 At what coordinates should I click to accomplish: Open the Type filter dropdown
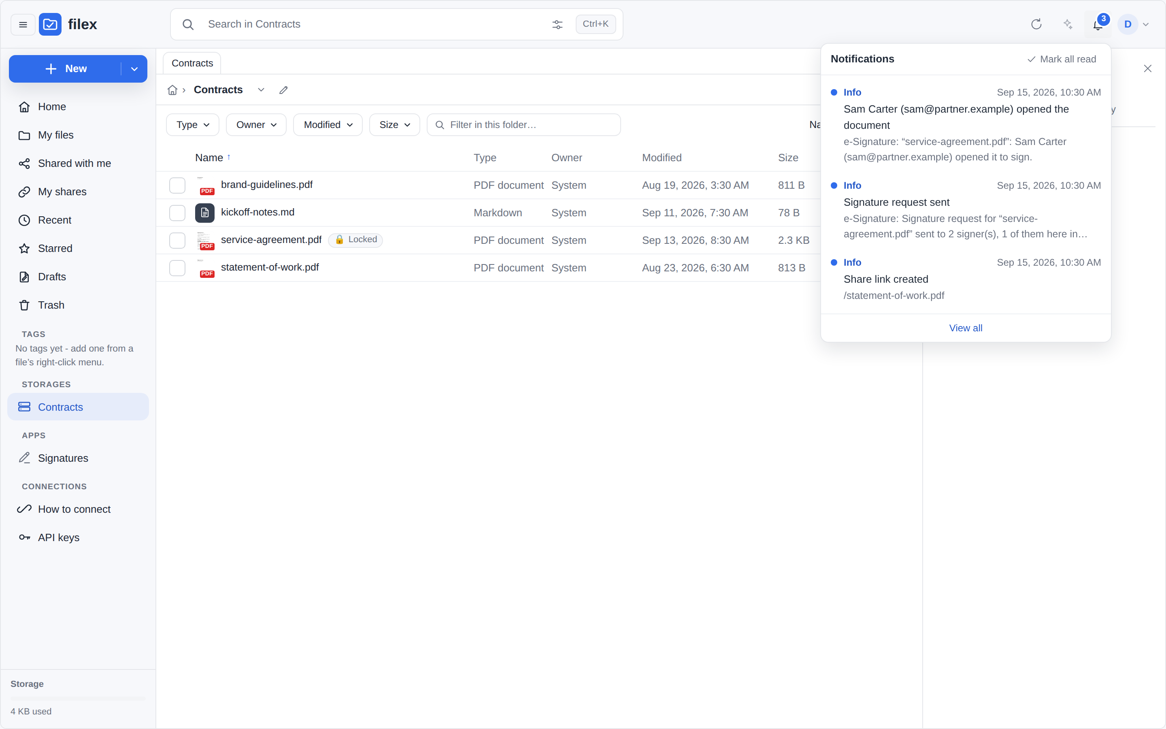[193, 125]
